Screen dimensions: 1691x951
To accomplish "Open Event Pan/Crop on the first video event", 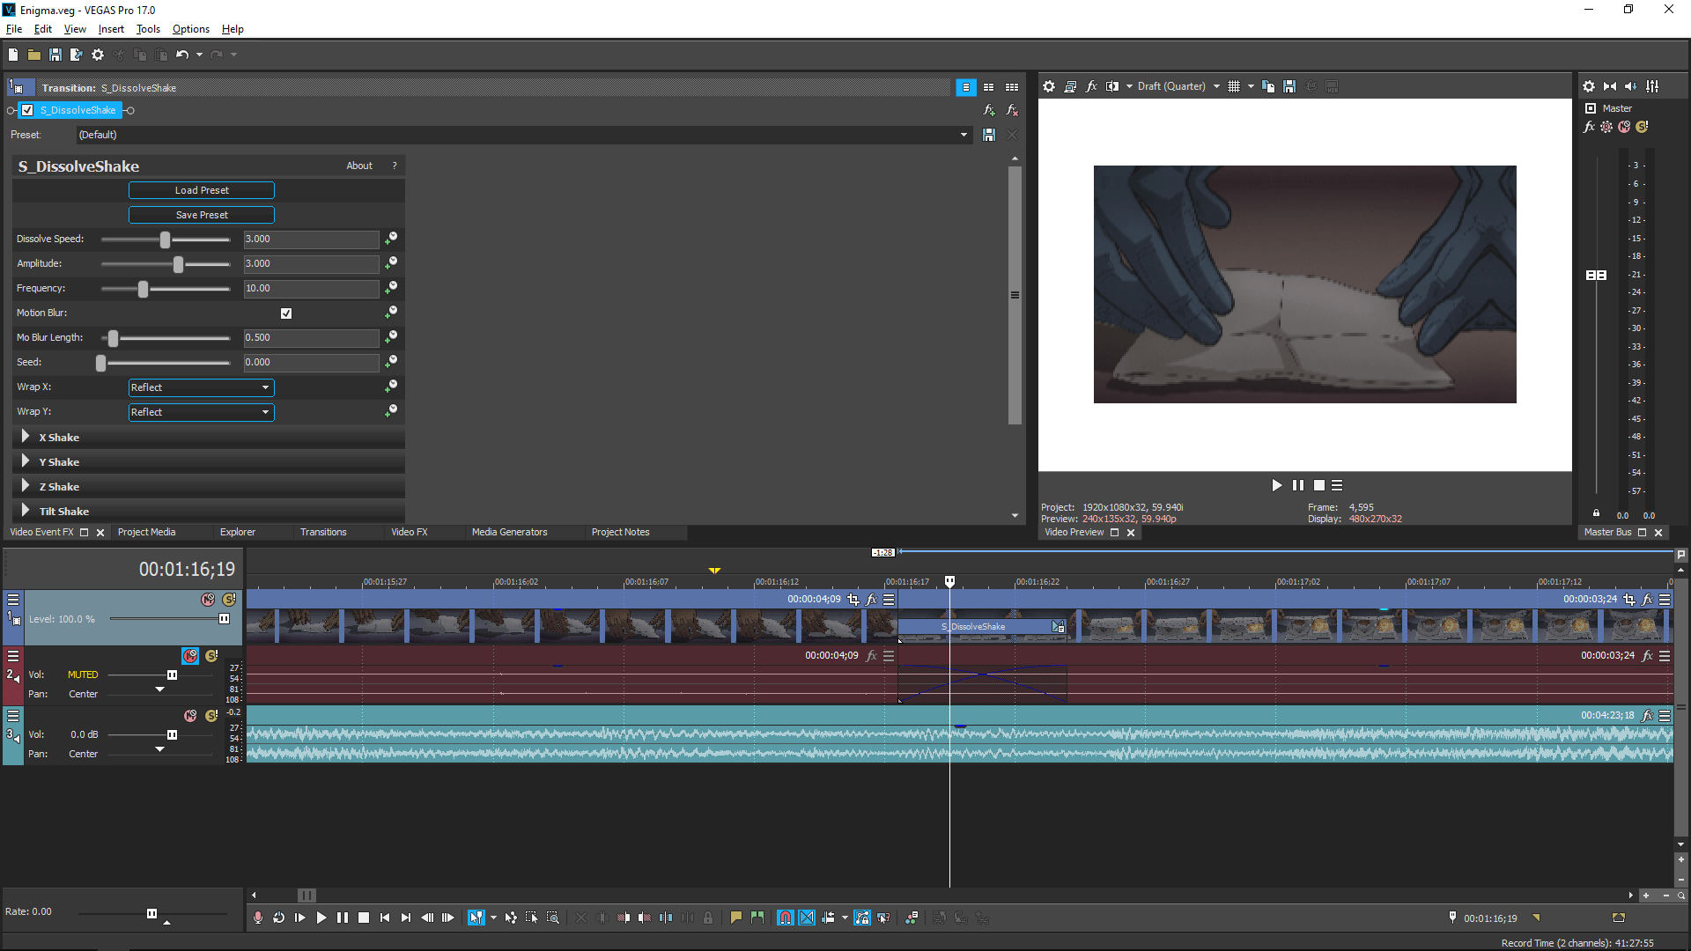I will click(x=853, y=600).
